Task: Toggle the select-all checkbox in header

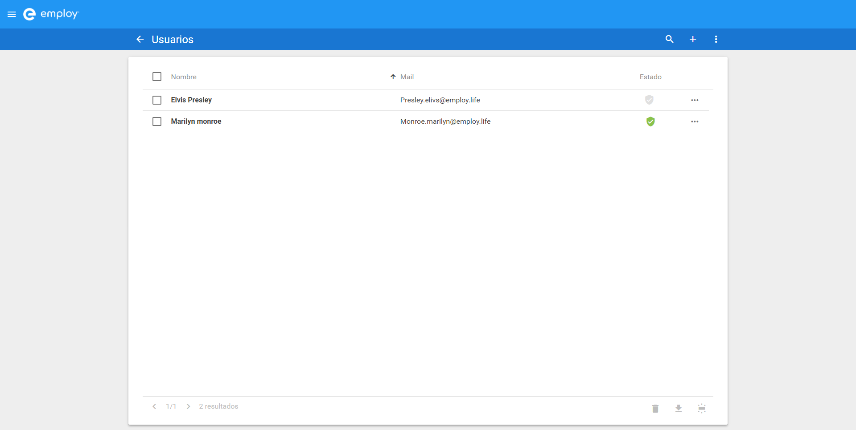Action: point(157,77)
